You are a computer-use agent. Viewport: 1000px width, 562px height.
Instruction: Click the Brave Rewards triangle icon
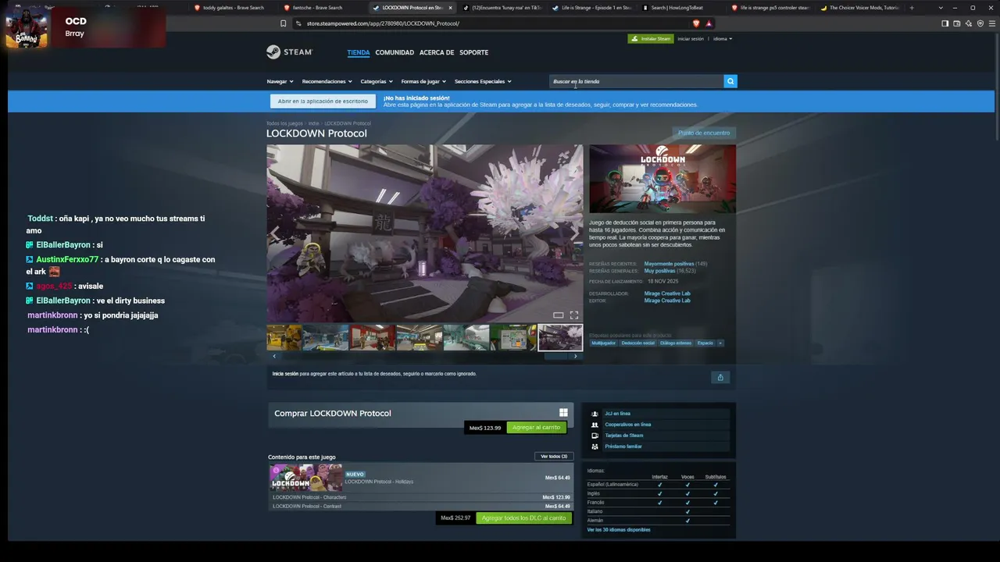(709, 23)
